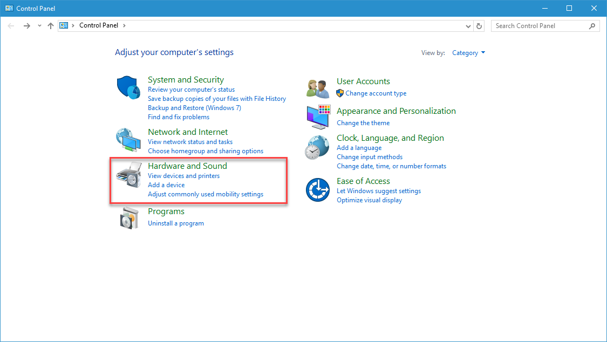Image resolution: width=607 pixels, height=342 pixels.
Task: Click Uninstall a program
Action: pyautogui.click(x=176, y=224)
